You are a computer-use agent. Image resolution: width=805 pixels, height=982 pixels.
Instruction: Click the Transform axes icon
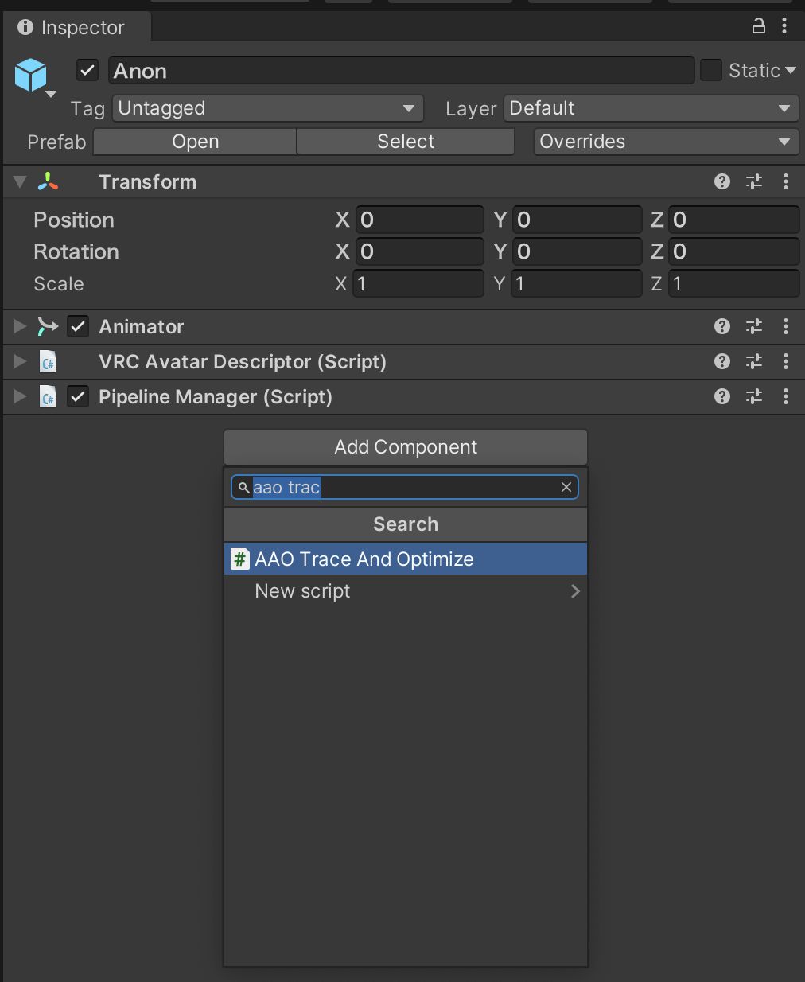point(48,181)
